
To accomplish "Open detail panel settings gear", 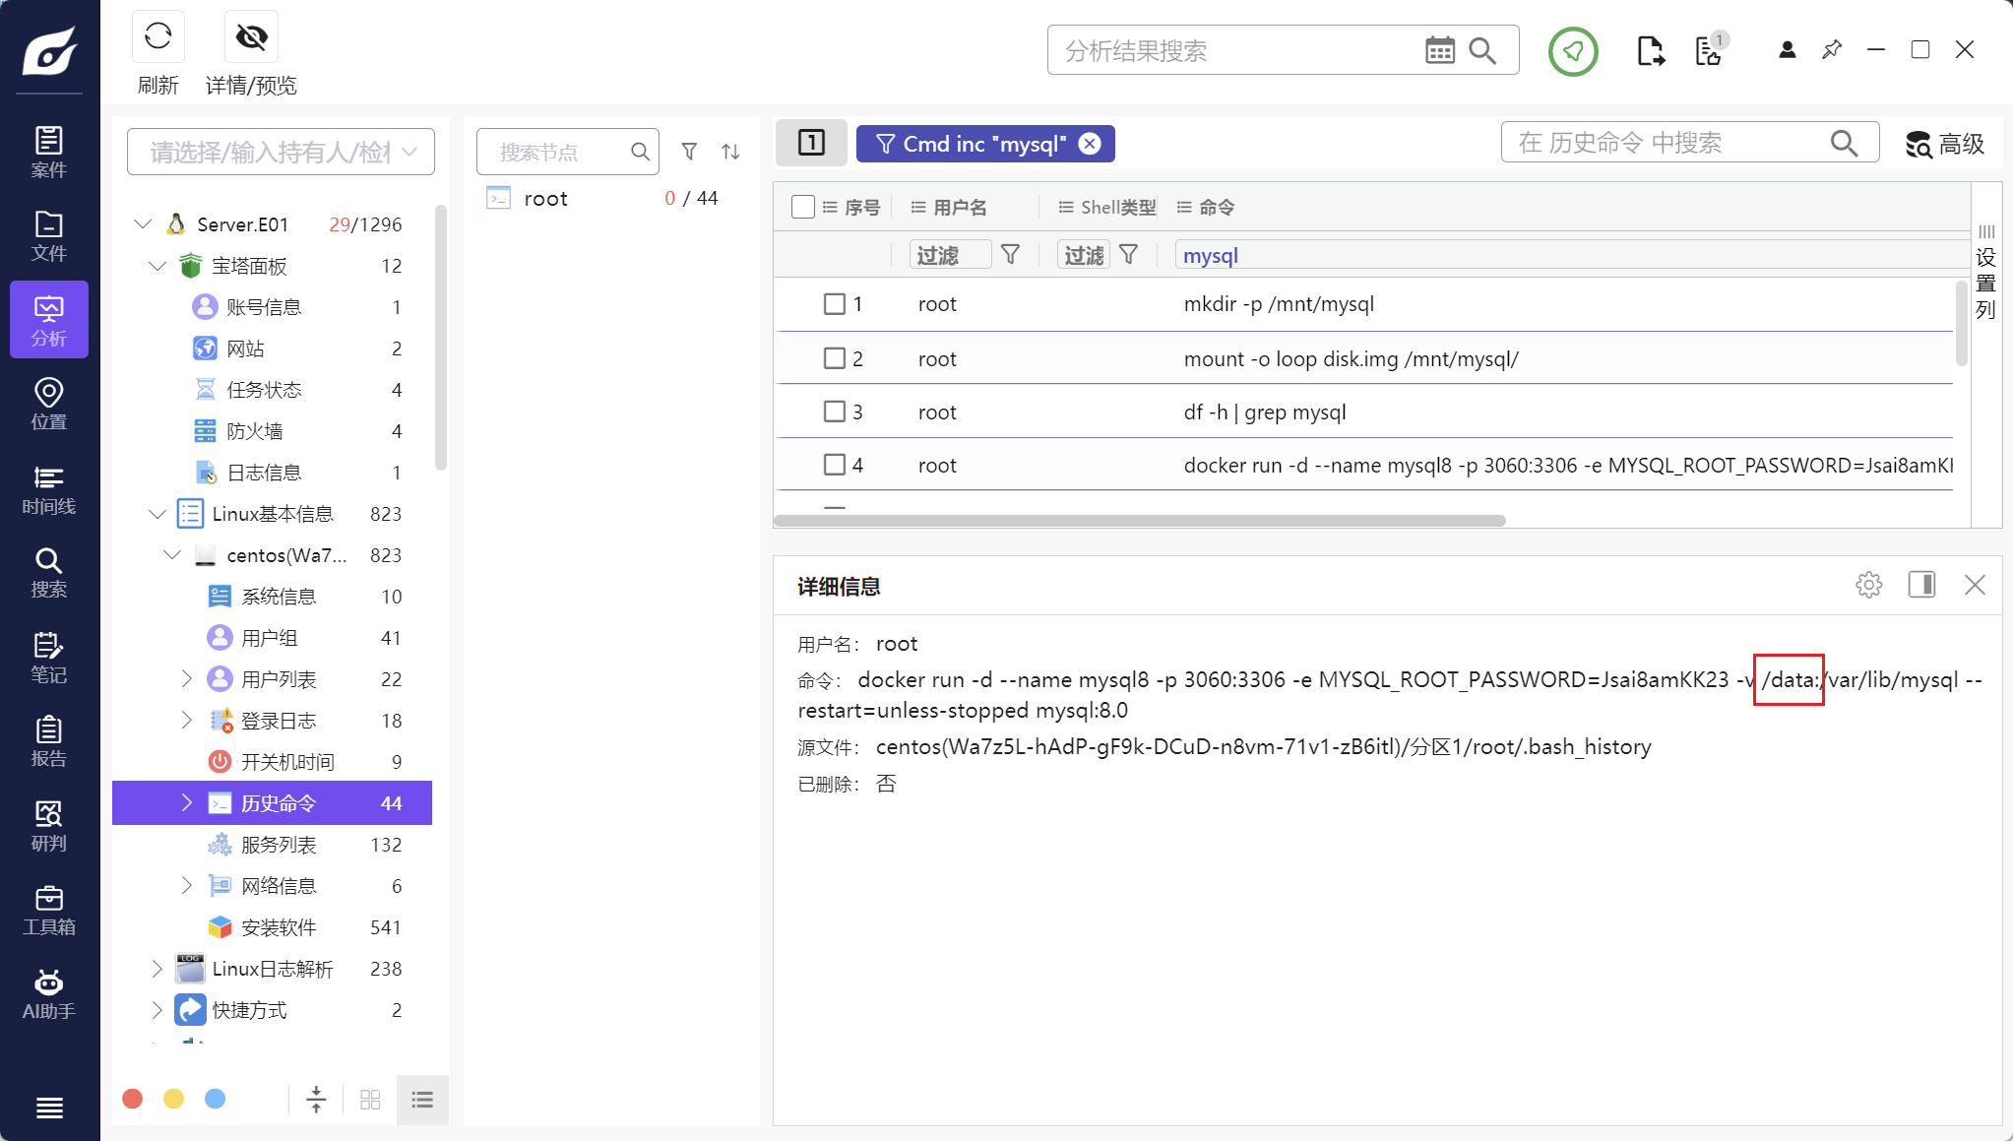I will pos(1868,585).
